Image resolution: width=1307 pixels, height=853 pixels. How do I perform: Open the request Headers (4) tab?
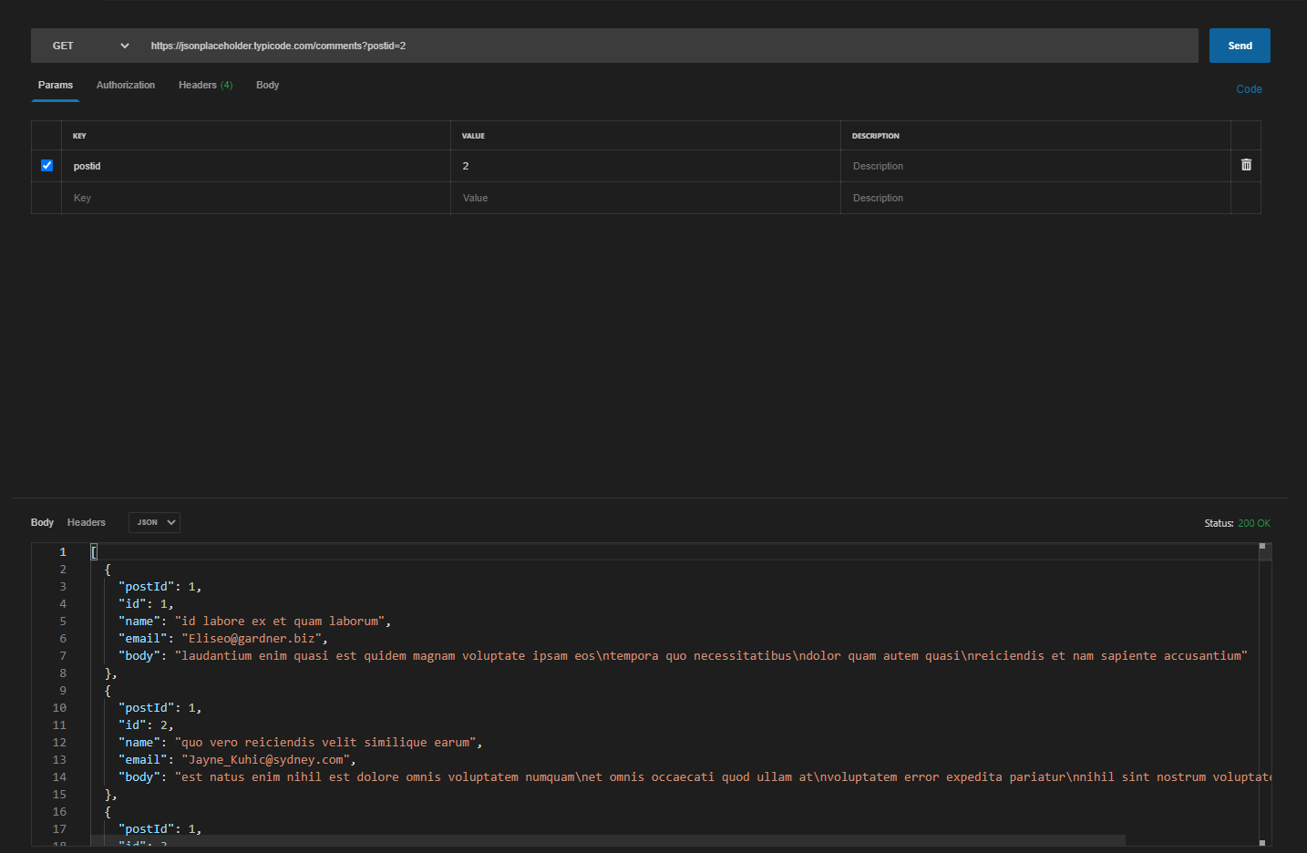(x=206, y=85)
